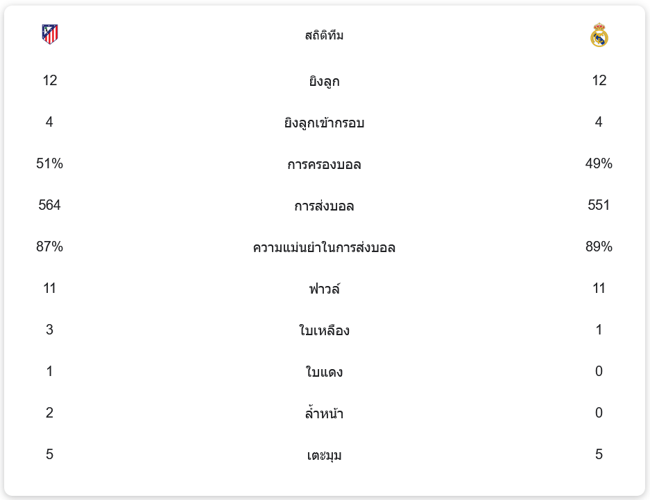Click the การครองบอล possession label

pos(324,165)
